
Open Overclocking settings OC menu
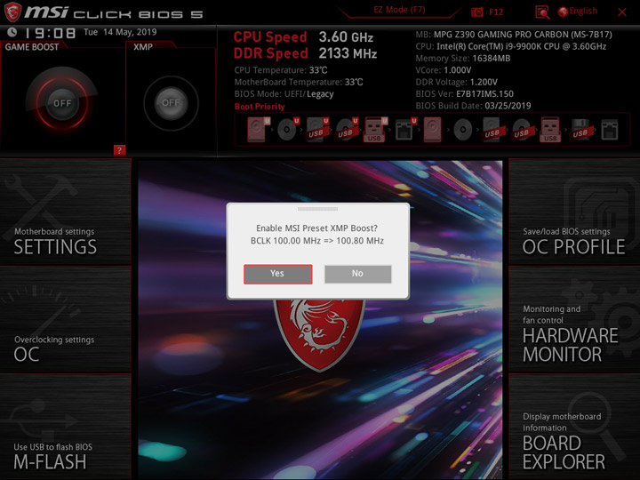click(x=65, y=320)
